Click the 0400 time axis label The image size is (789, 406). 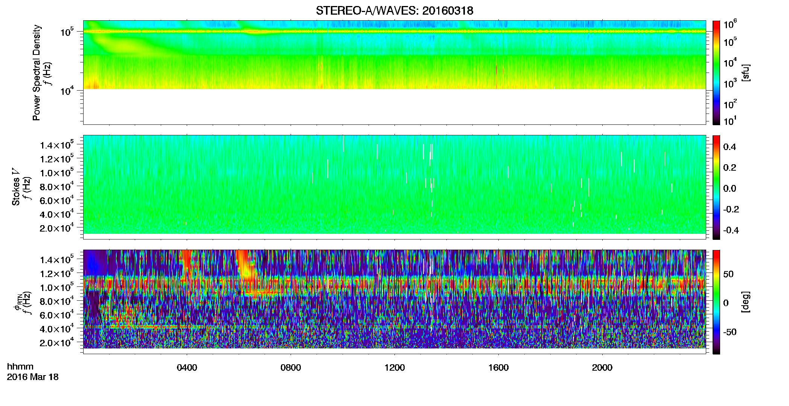pyautogui.click(x=187, y=368)
